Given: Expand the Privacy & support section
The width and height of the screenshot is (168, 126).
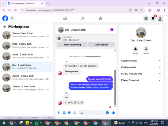Looking at the screenshot, I should click(141, 80).
